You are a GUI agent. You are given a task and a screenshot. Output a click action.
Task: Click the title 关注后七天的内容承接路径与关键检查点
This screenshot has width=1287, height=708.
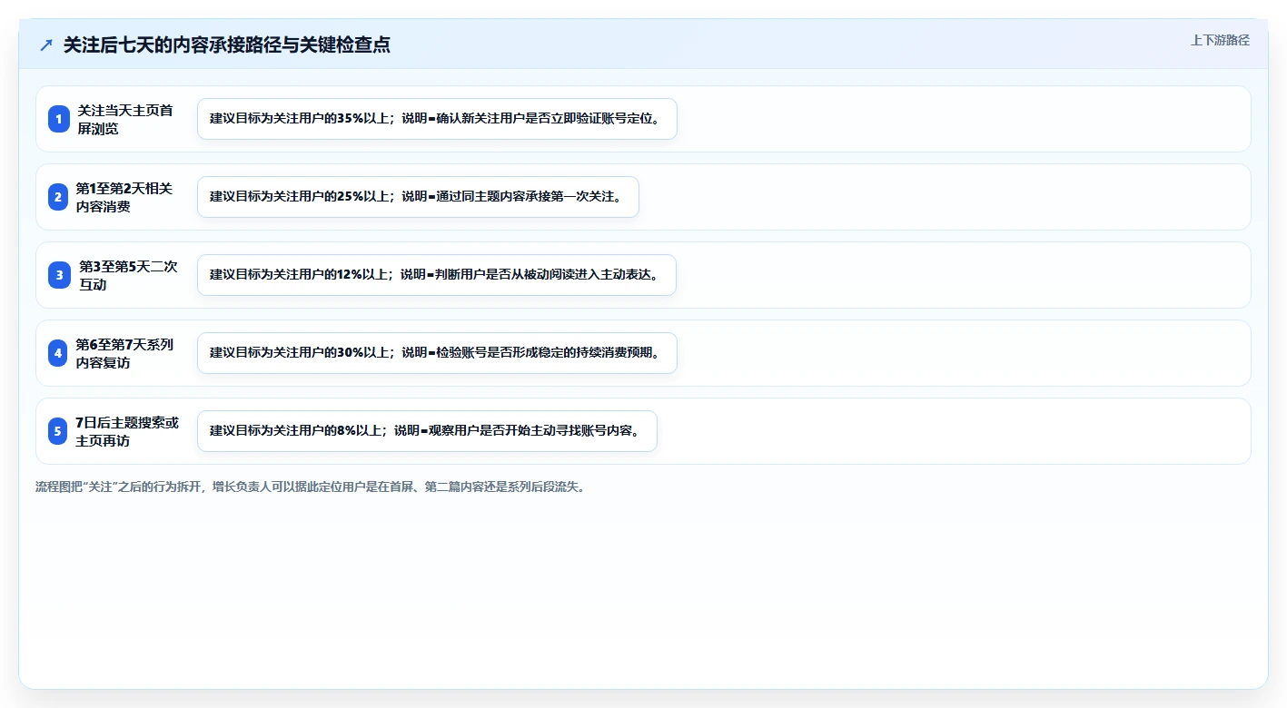click(227, 44)
